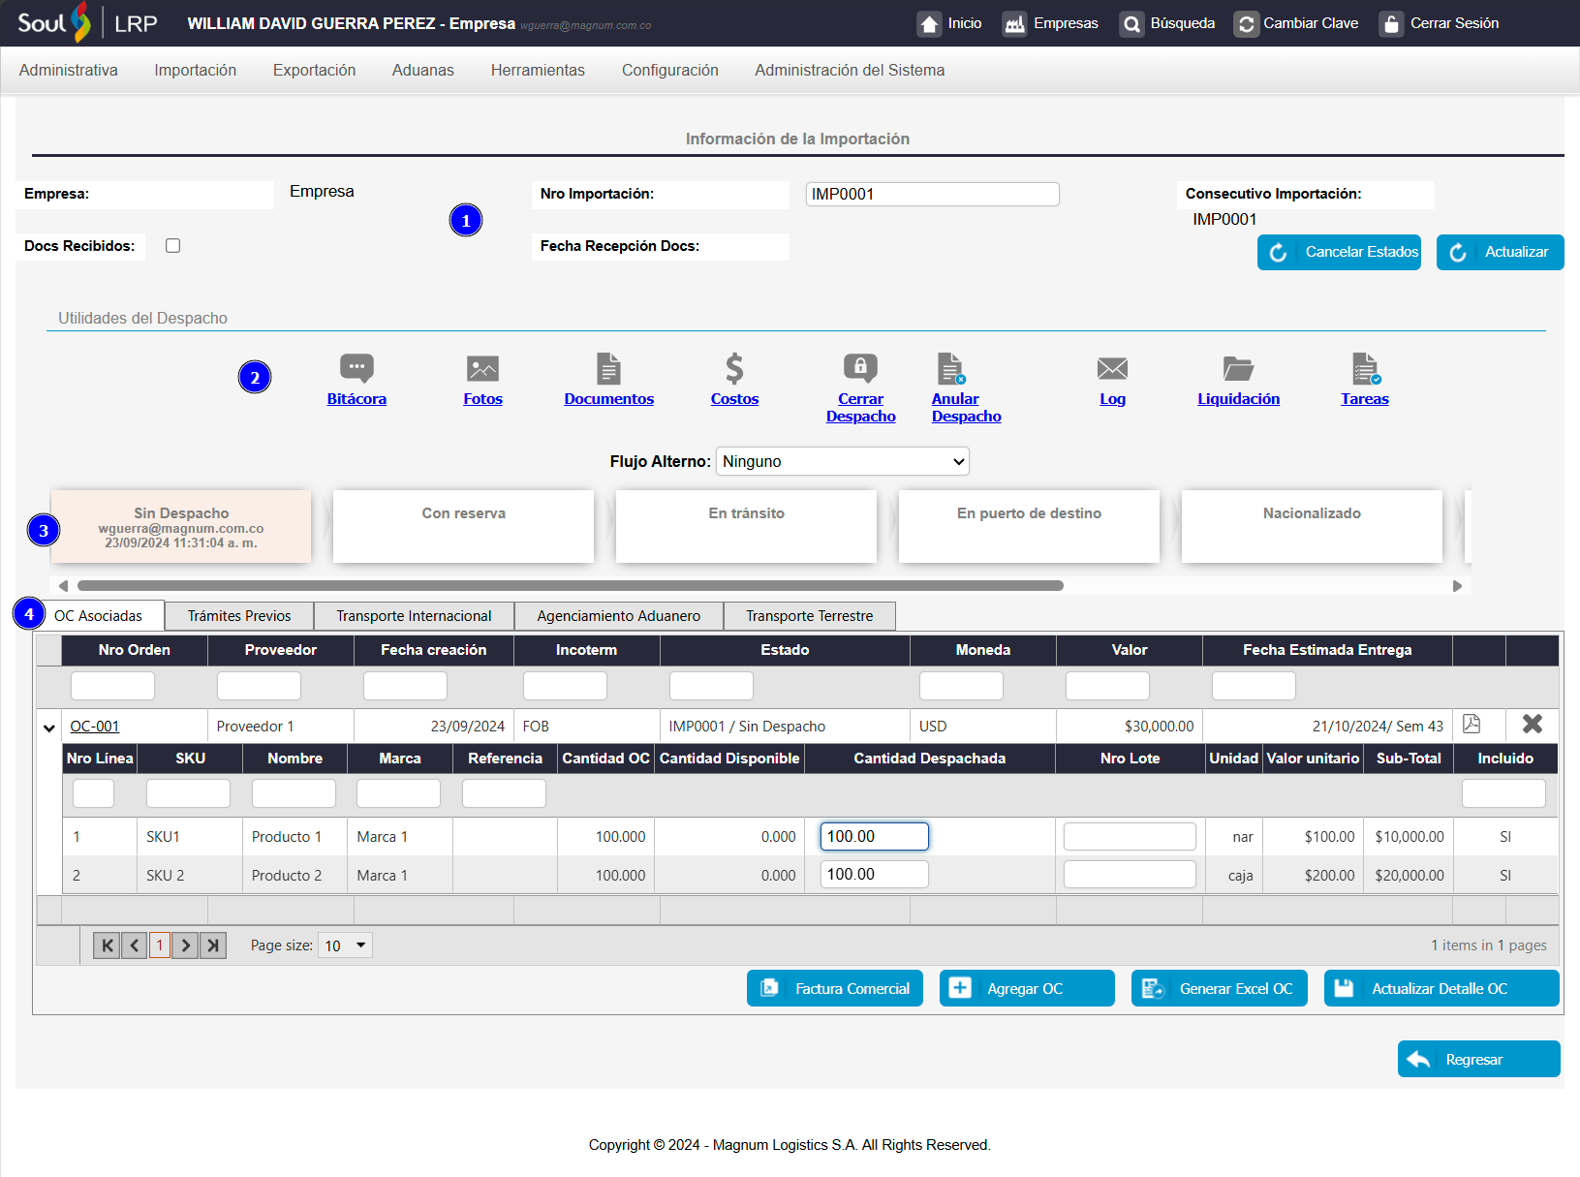Open the Bitácora speech bubble icon

(356, 369)
